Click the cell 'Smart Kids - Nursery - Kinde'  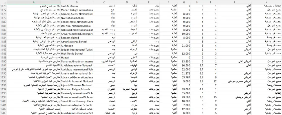pos(77,101)
